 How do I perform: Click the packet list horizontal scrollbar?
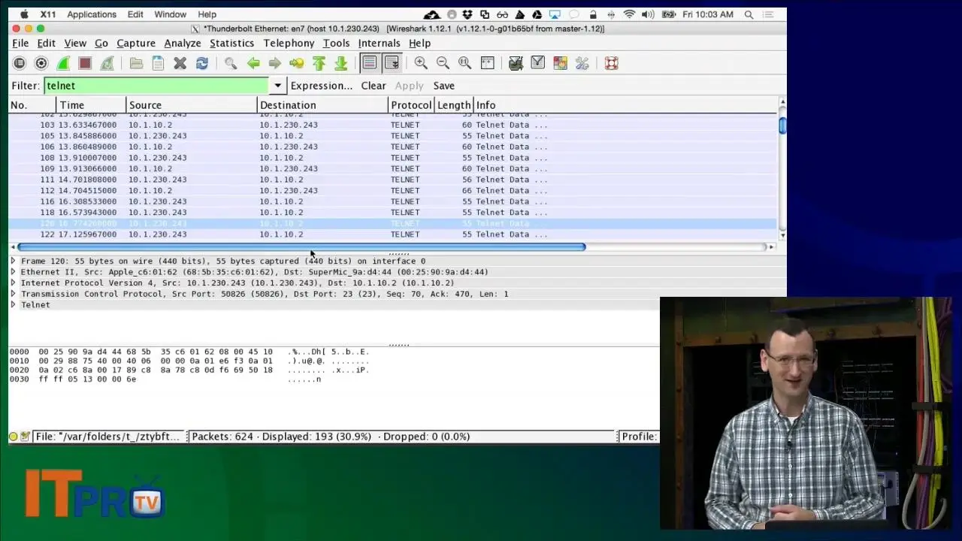pos(301,246)
